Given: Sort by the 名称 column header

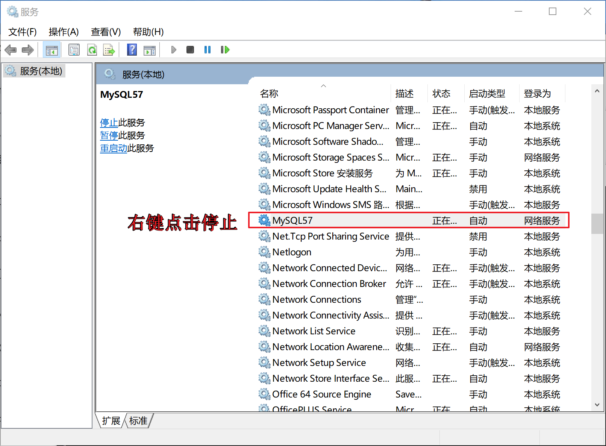Looking at the screenshot, I should (x=324, y=93).
